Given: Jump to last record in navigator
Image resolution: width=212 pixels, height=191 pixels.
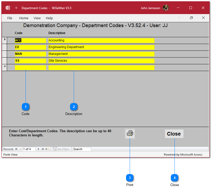Looking at the screenshot, I should click(43, 149).
